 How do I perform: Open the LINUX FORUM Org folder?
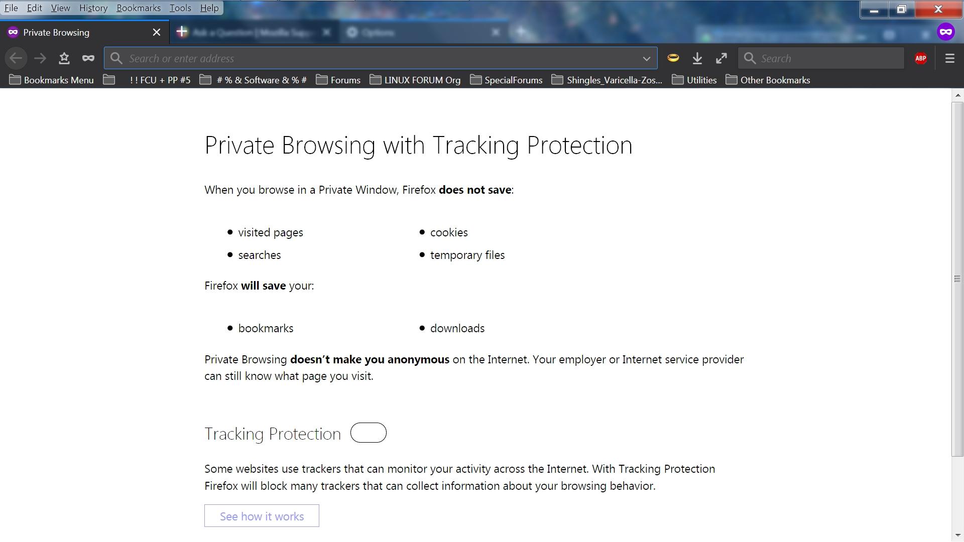point(415,80)
